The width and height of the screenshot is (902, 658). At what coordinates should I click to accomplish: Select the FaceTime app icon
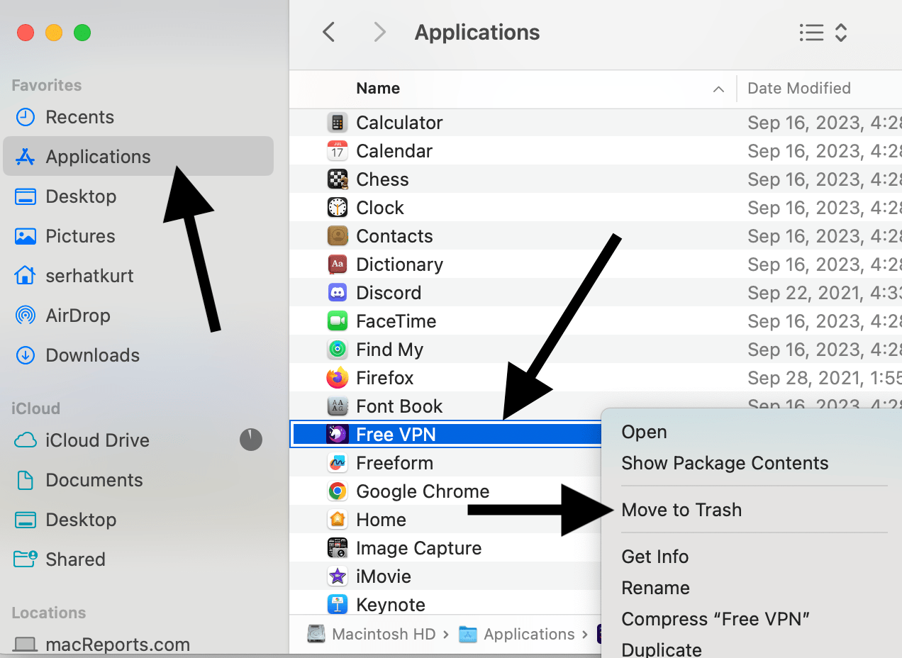click(x=338, y=321)
